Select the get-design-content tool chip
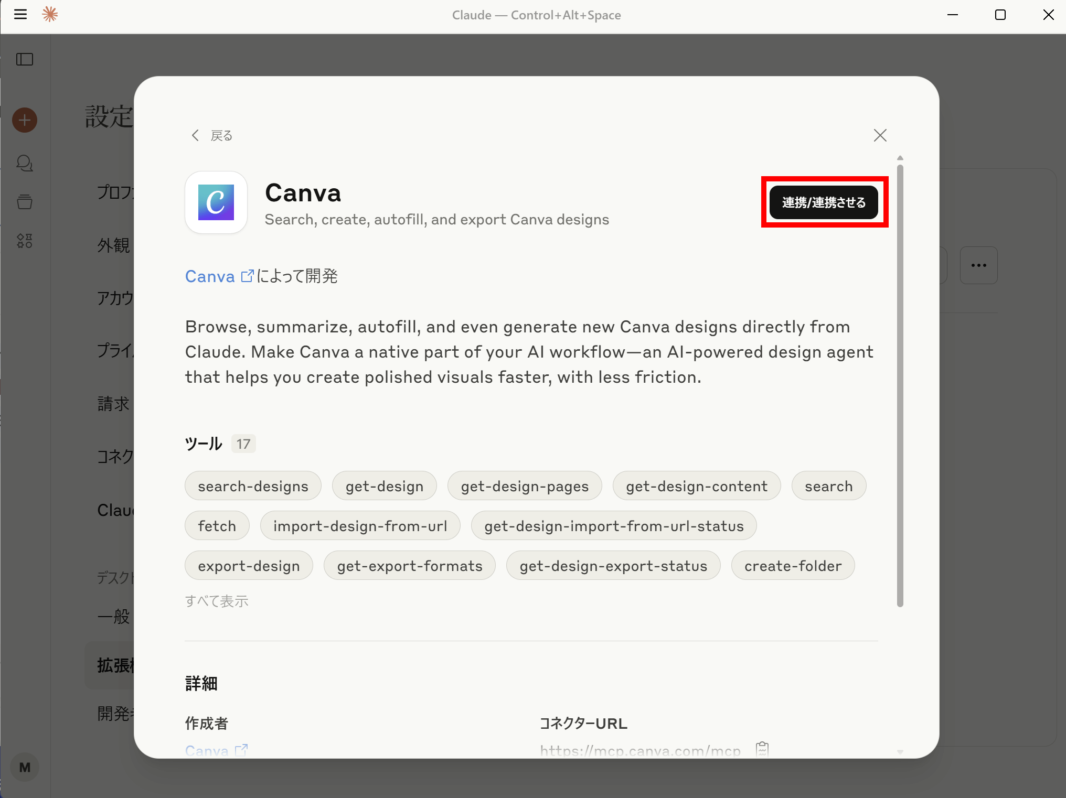1066x798 pixels. 697,486
